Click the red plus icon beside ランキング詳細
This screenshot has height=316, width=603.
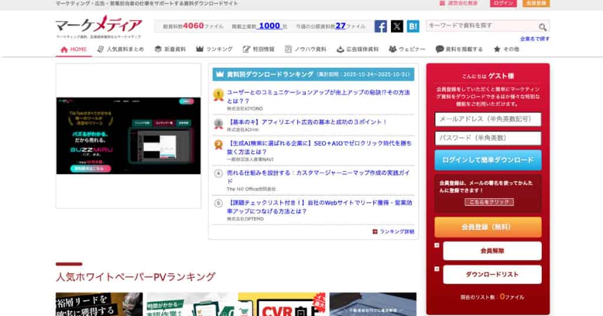[x=375, y=232]
